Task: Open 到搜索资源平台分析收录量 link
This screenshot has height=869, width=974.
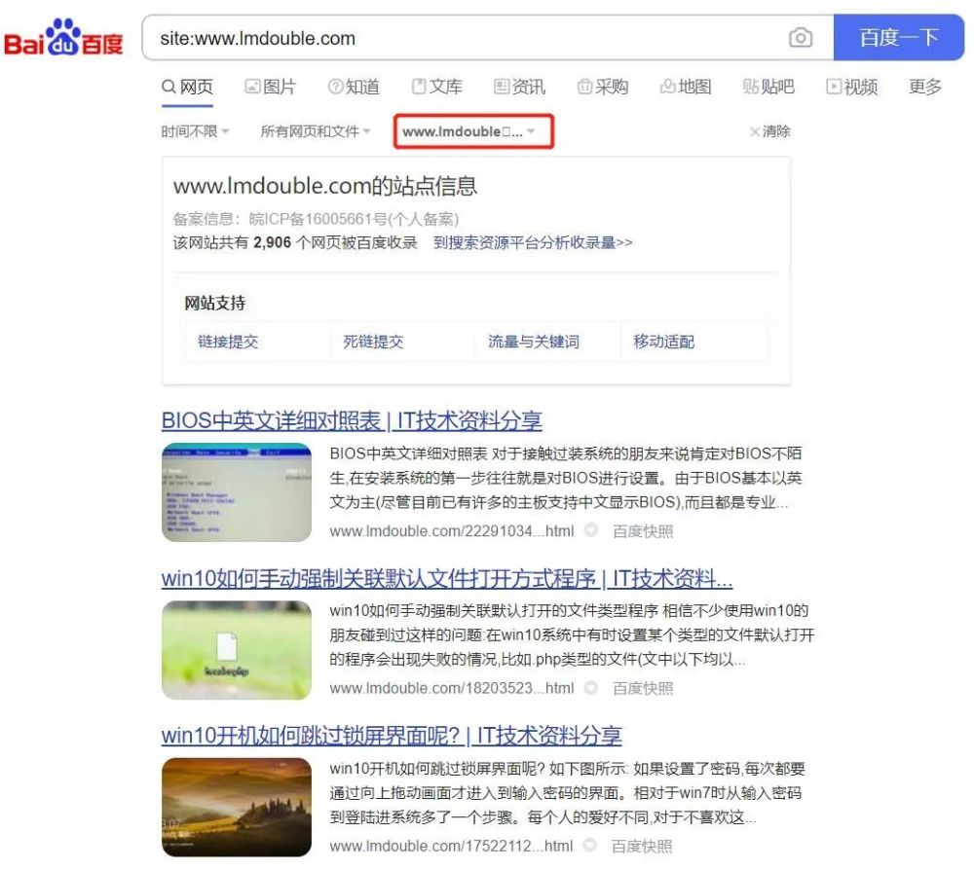Action: [x=533, y=242]
